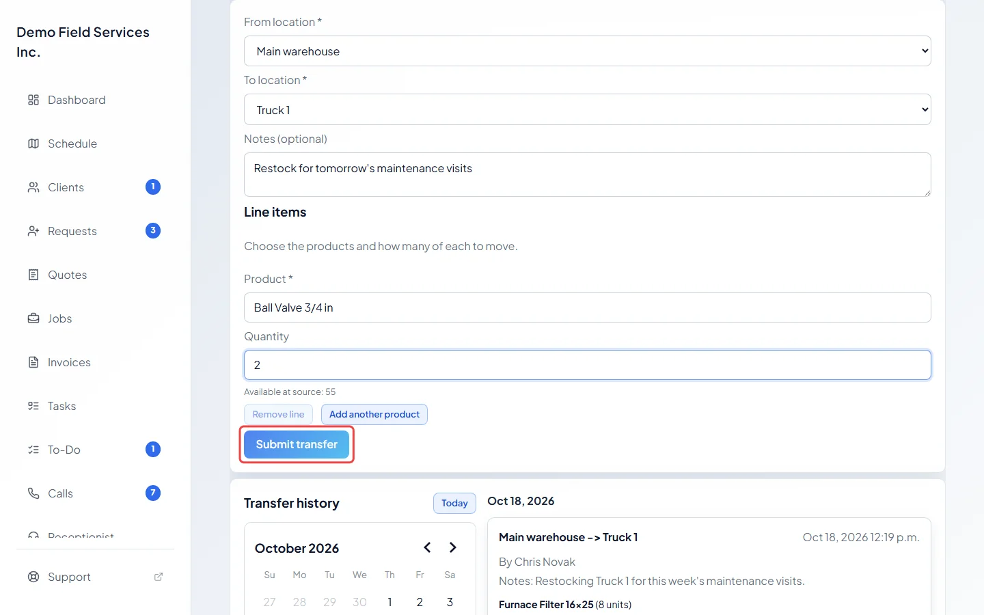Screen dimensions: 984x615
Task: Click the Clients badge showing 1
Action: 153,187
